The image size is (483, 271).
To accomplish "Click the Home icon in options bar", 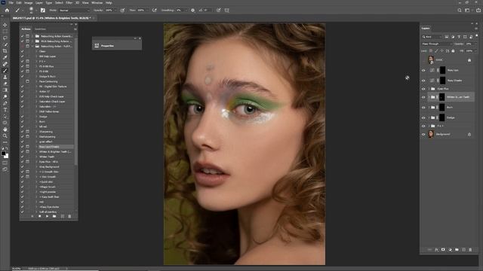I will [x=7, y=10].
